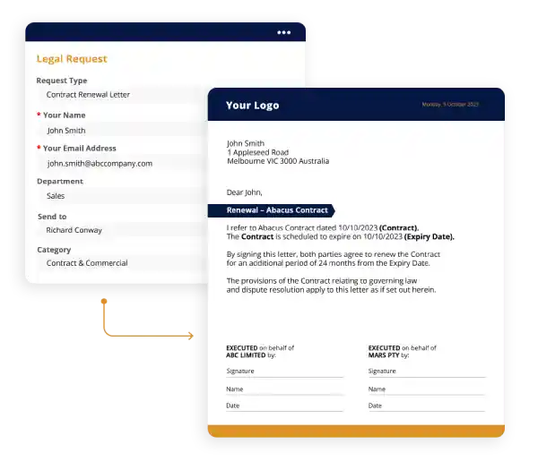Click the date in the letter header
538x461 pixels.
click(x=450, y=104)
